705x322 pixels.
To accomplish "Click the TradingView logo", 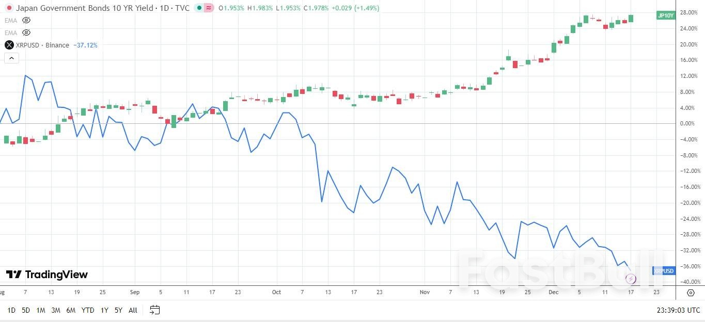I will pyautogui.click(x=47, y=275).
